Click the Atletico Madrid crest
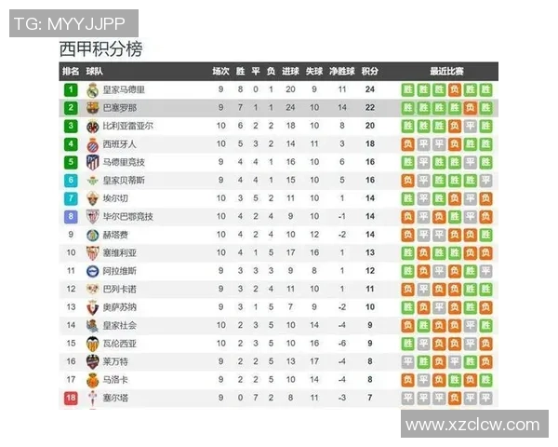This screenshot has width=558, height=447. (x=93, y=162)
